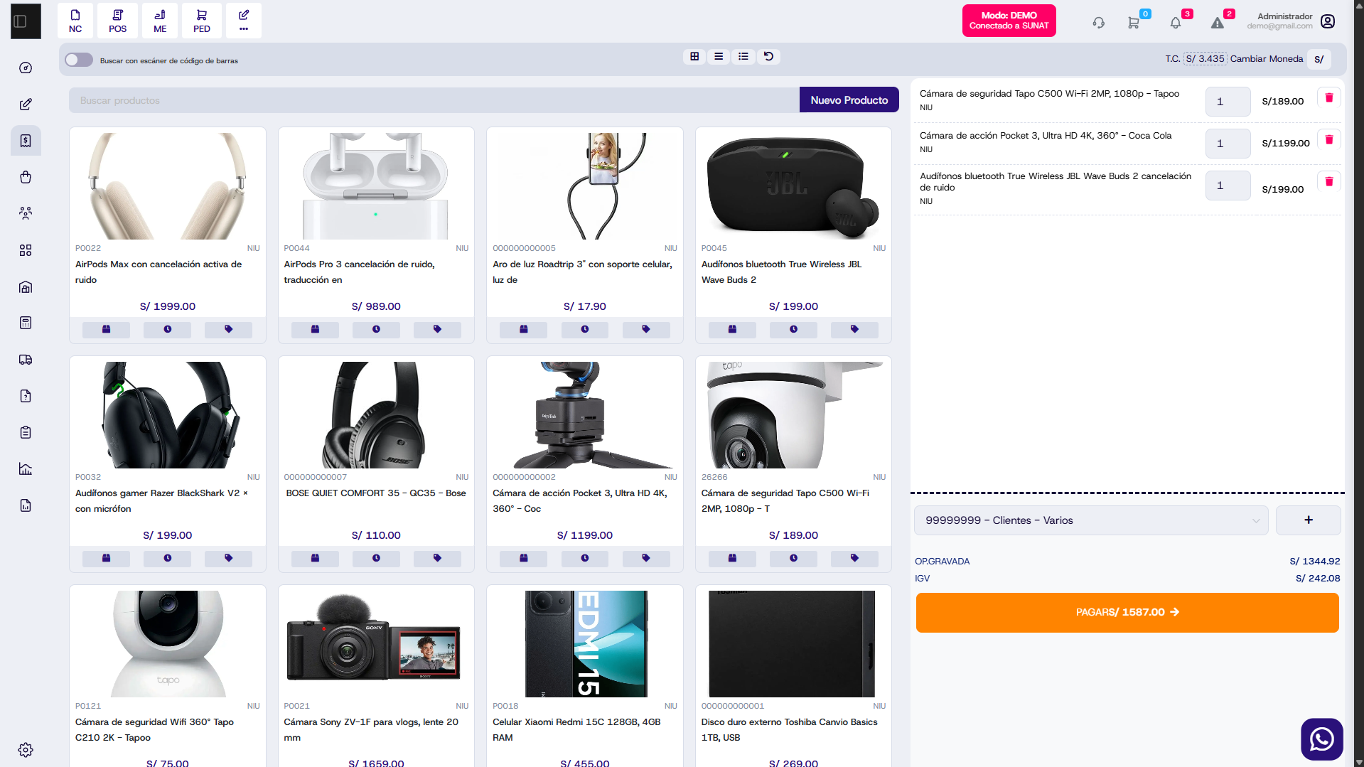Viewport: 1364px width, 767px height.
Task: Open the sales receipt sidebar icon
Action: (x=26, y=141)
